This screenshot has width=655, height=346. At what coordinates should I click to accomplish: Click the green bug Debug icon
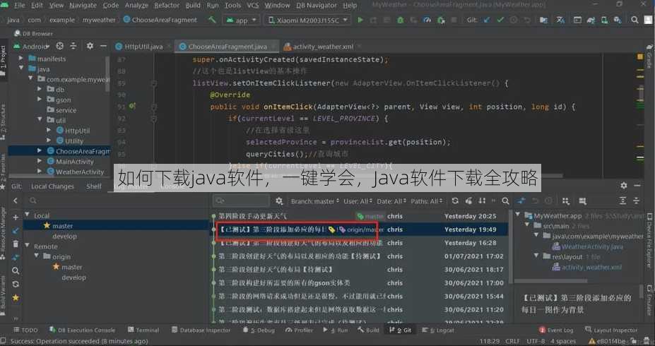(x=400, y=20)
